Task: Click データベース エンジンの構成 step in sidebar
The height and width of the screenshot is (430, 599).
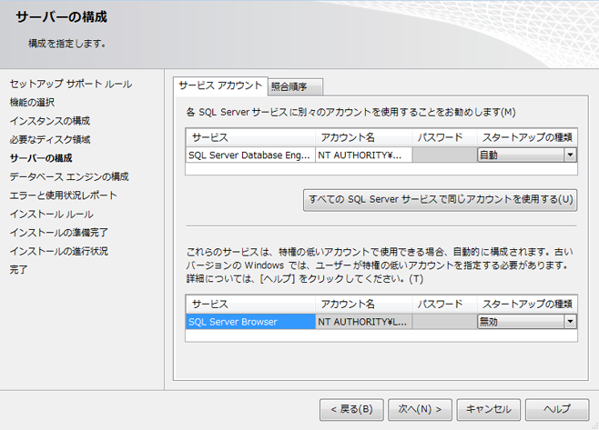Action: [x=69, y=176]
